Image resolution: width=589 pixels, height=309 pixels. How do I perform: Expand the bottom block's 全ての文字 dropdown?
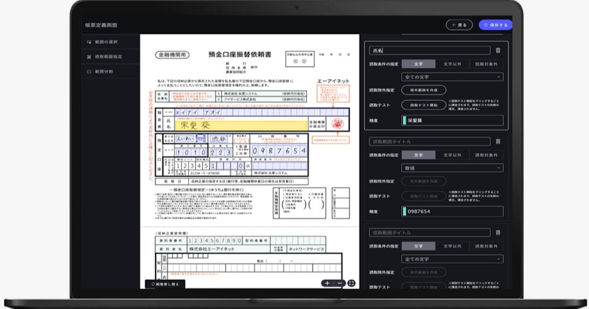pos(452,259)
